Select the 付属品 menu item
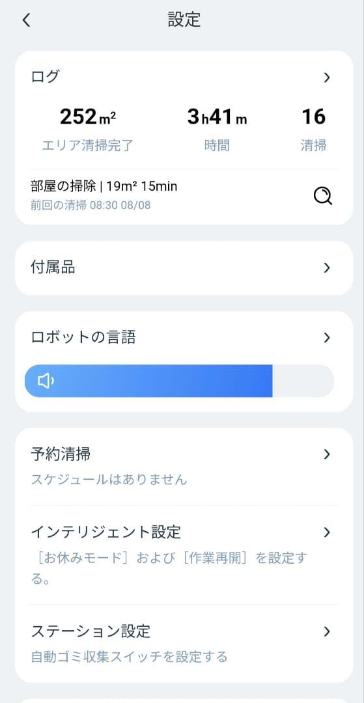Screen dimensions: 364x703 coord(184,268)
